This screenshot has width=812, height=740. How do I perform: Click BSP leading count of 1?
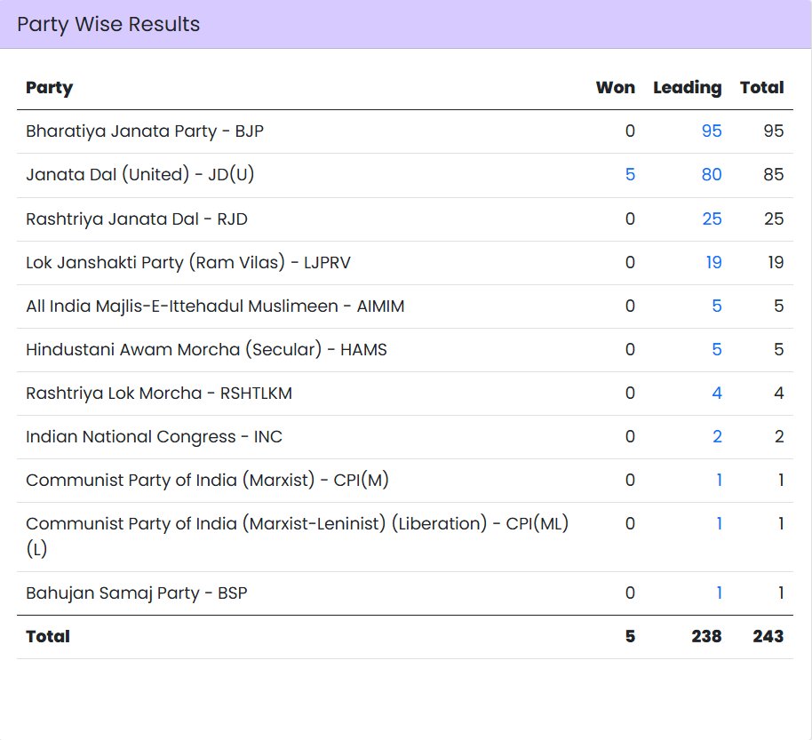pyautogui.click(x=716, y=592)
